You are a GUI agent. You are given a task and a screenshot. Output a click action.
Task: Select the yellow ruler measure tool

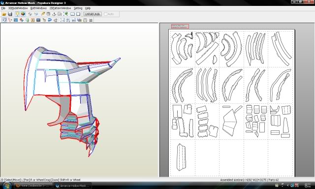(43, 14)
